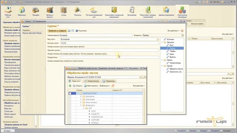Click the magnifier icon in Владелец field
Screen dimensions: 237x133
(x=183, y=35)
